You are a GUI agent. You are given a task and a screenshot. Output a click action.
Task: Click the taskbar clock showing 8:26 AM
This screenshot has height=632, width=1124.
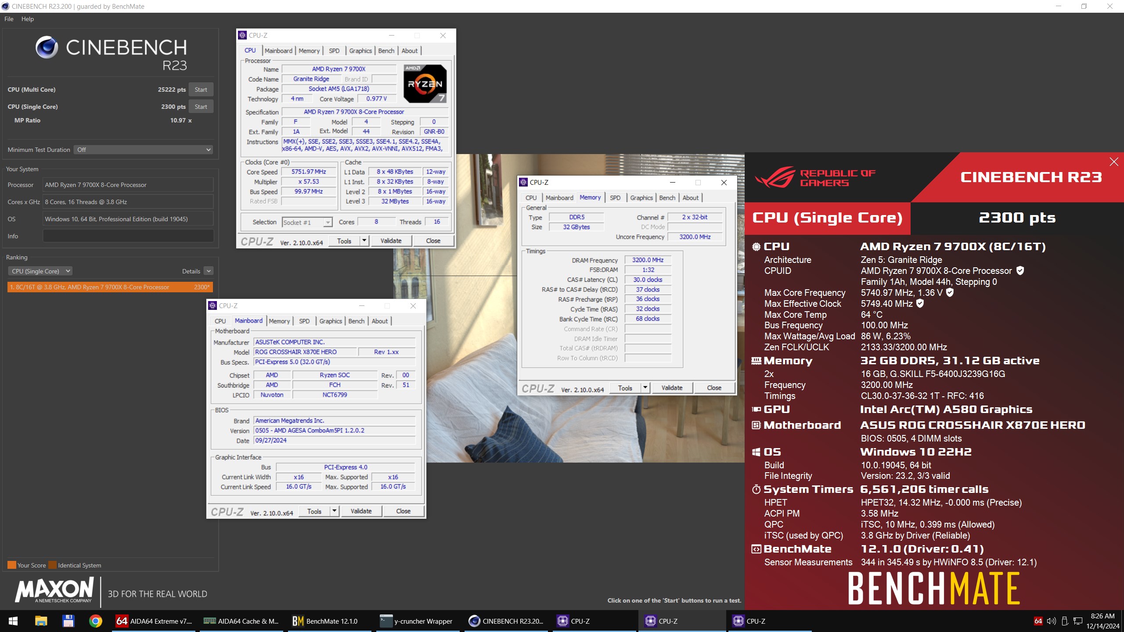[x=1103, y=621]
